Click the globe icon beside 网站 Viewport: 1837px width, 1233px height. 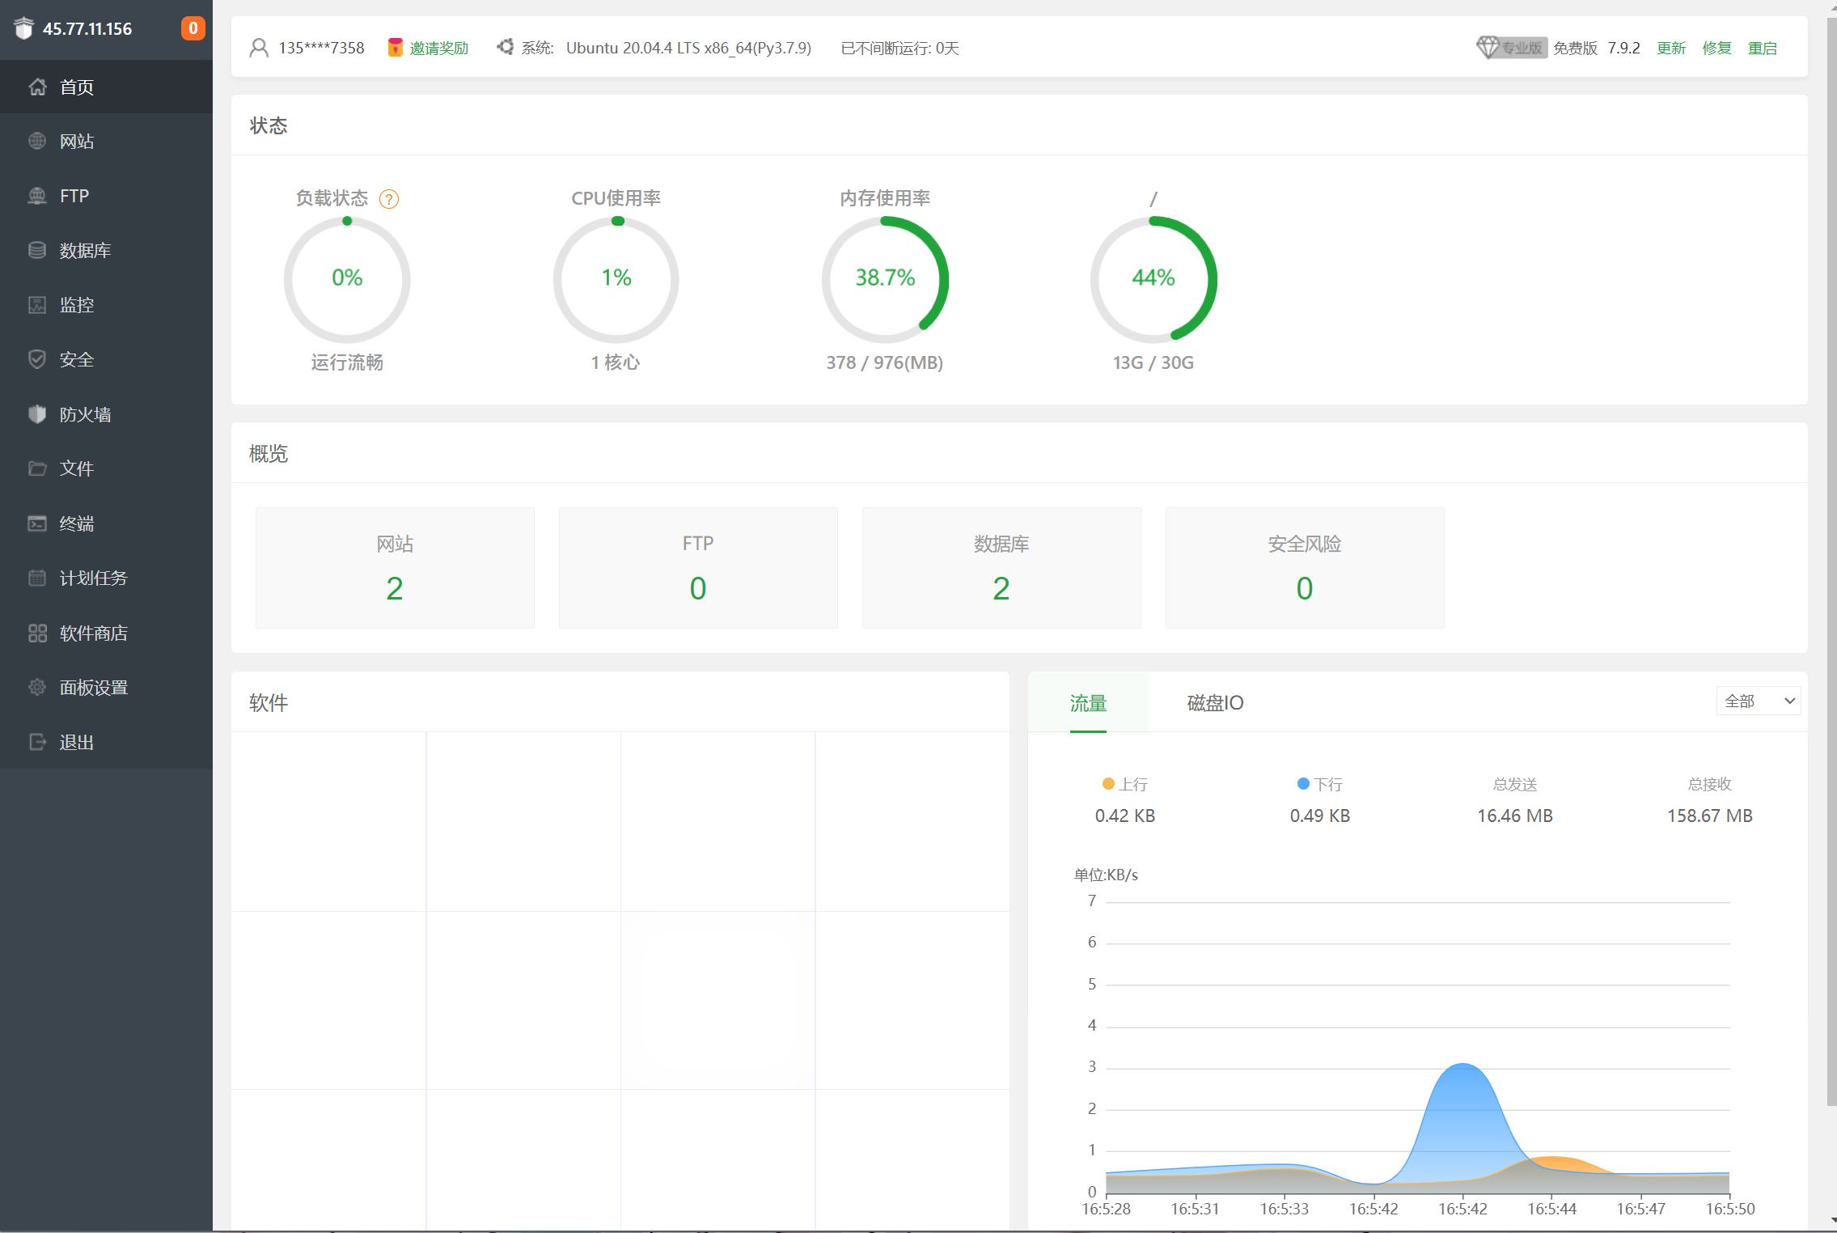pyautogui.click(x=37, y=141)
